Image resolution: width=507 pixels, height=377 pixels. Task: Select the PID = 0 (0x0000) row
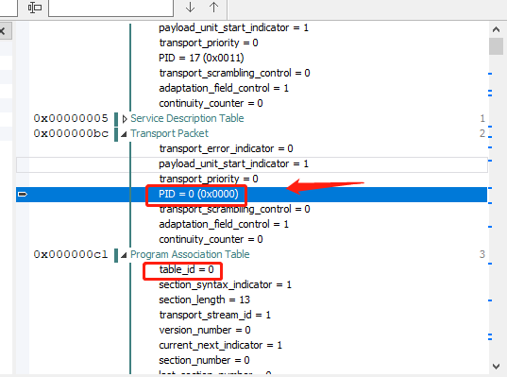pos(251,194)
